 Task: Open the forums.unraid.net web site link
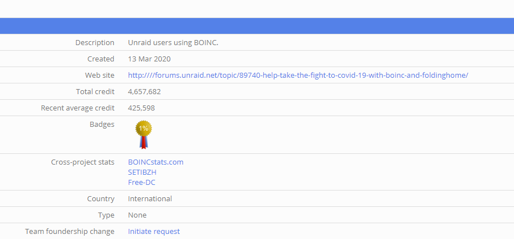[298, 76]
